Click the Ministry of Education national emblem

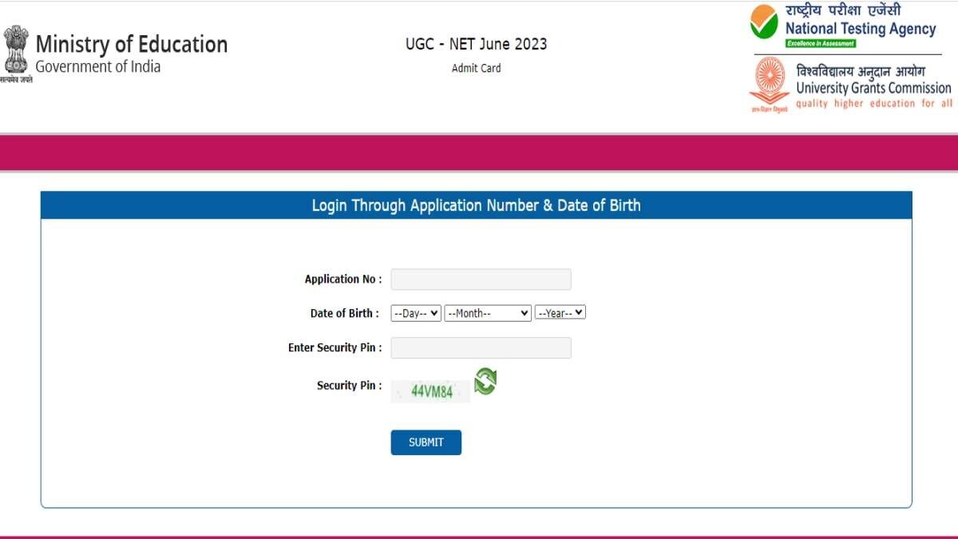point(16,48)
